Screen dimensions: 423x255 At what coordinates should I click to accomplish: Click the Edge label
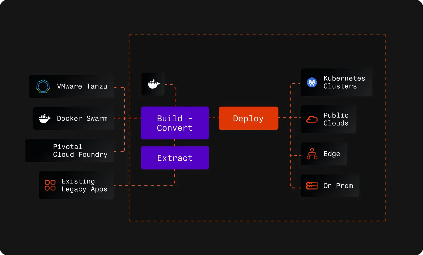[x=332, y=154]
